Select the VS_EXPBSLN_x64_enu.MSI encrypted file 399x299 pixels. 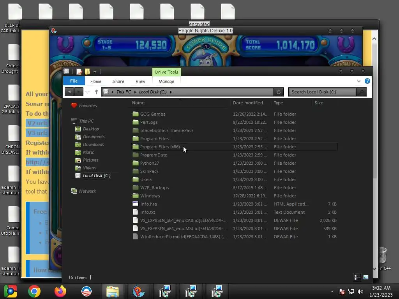pos(183,229)
